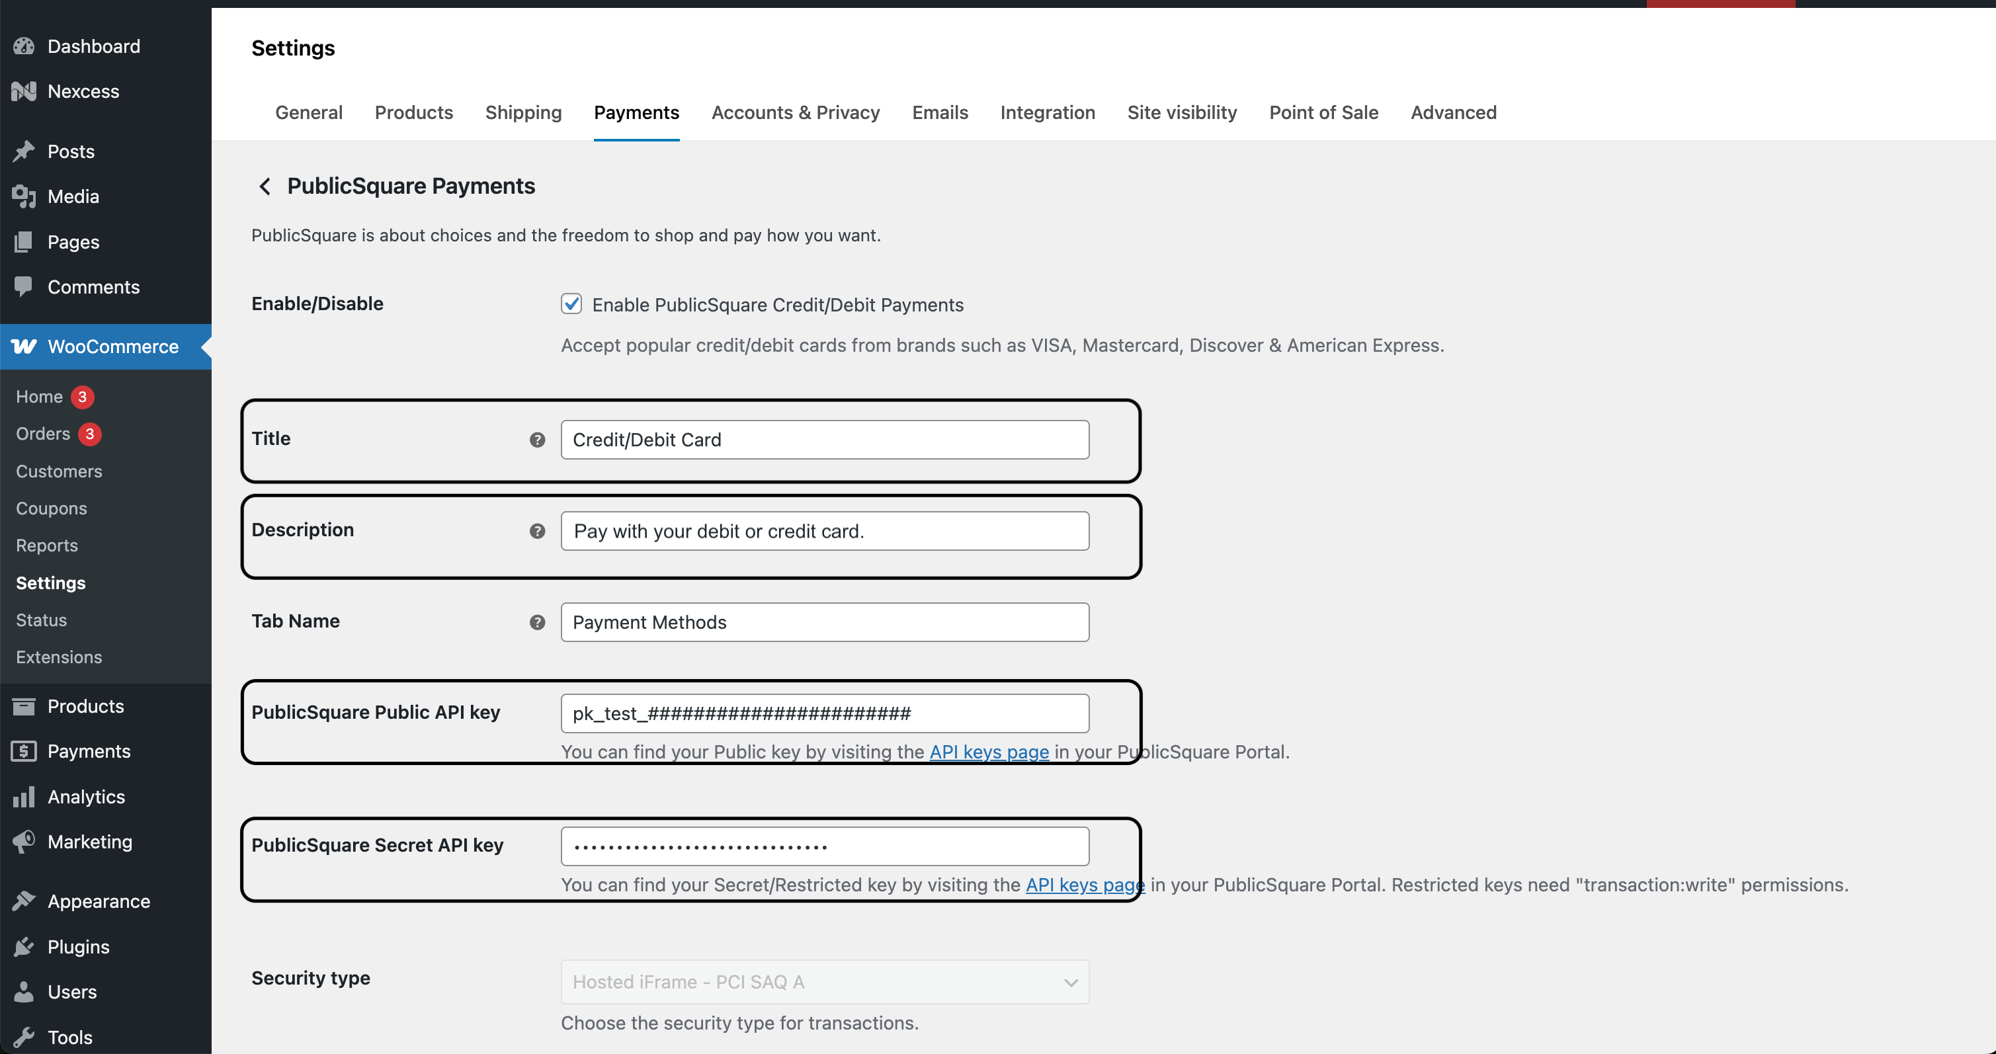Viewport: 1996px width, 1054px height.
Task: Select the Payments settings tab
Action: [x=636, y=112]
